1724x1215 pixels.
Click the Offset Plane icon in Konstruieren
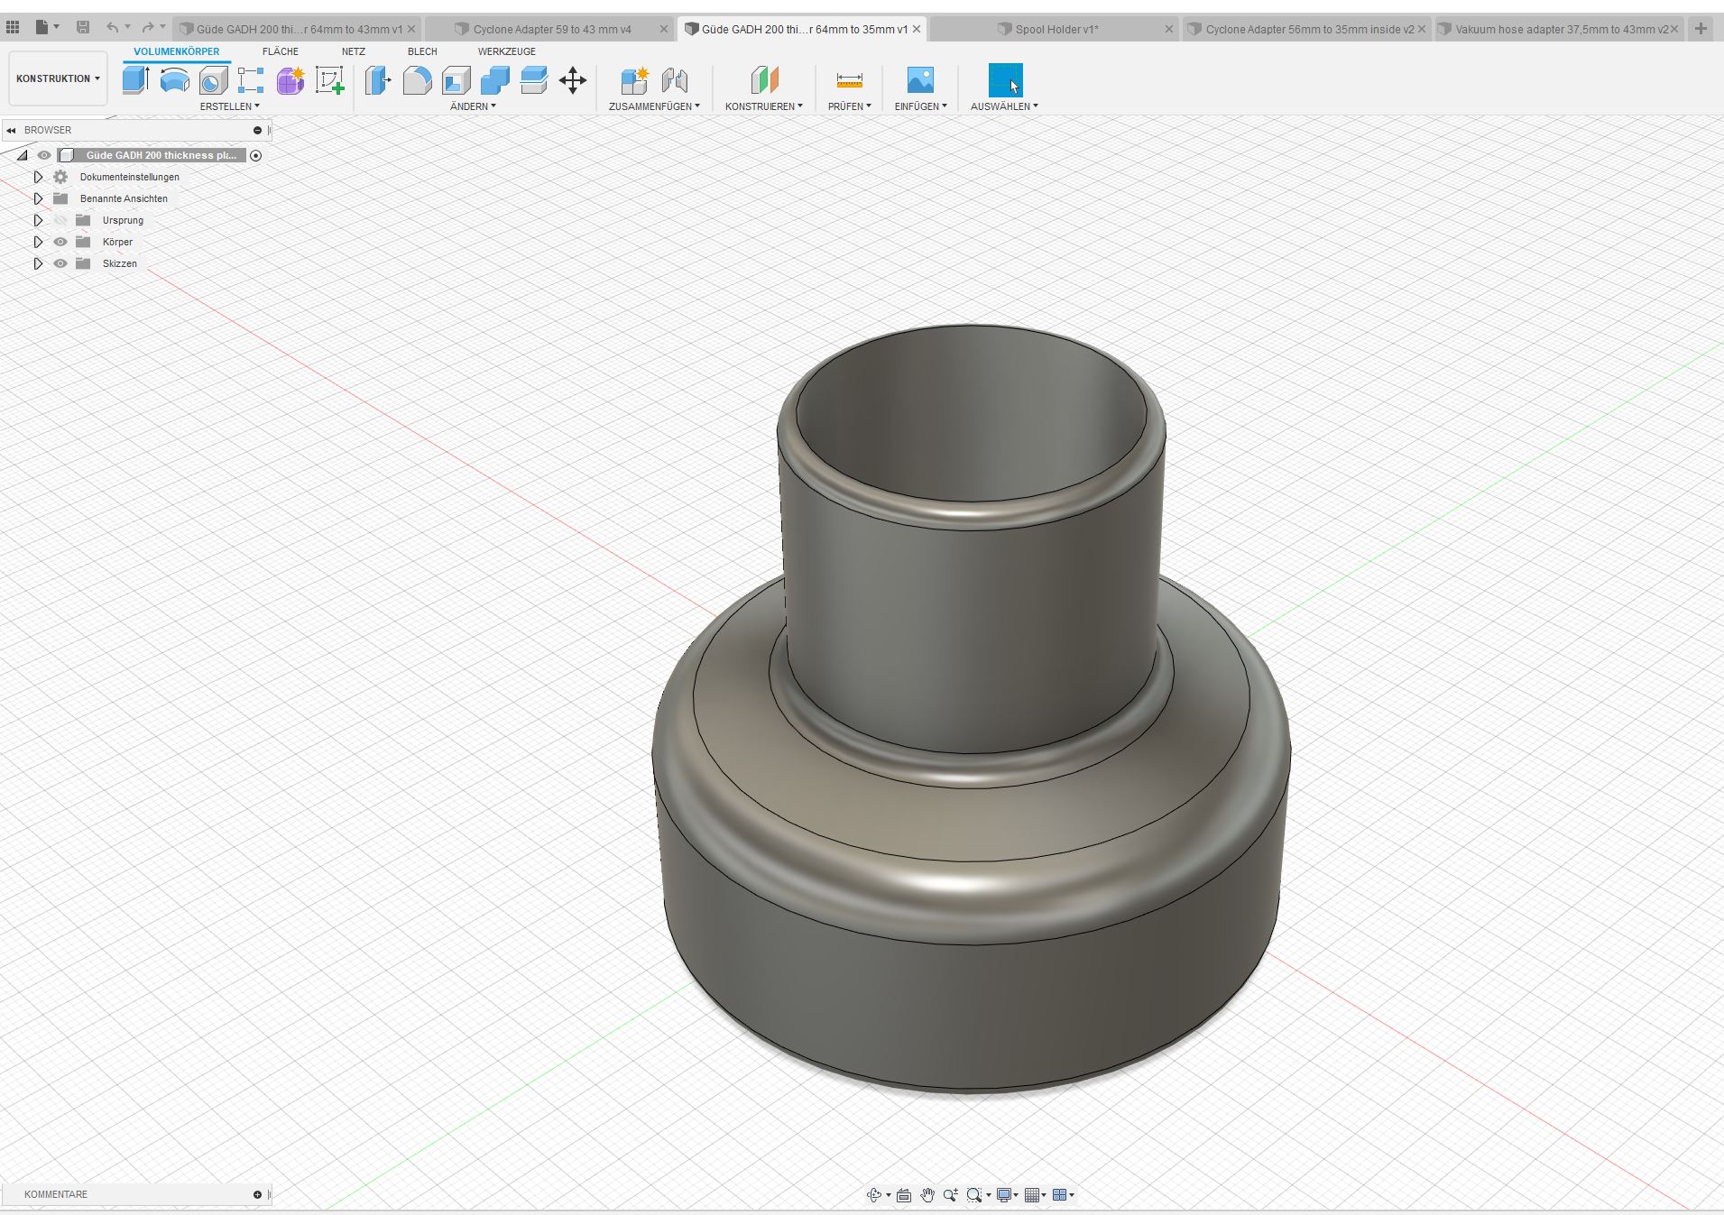pyautogui.click(x=764, y=80)
